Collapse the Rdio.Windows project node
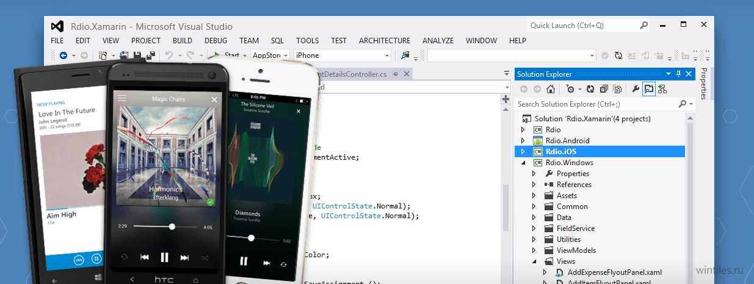The image size is (754, 284). click(x=523, y=163)
